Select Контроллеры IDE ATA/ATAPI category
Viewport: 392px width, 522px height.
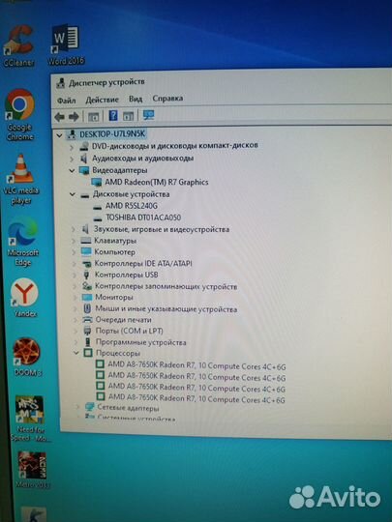coord(143,263)
